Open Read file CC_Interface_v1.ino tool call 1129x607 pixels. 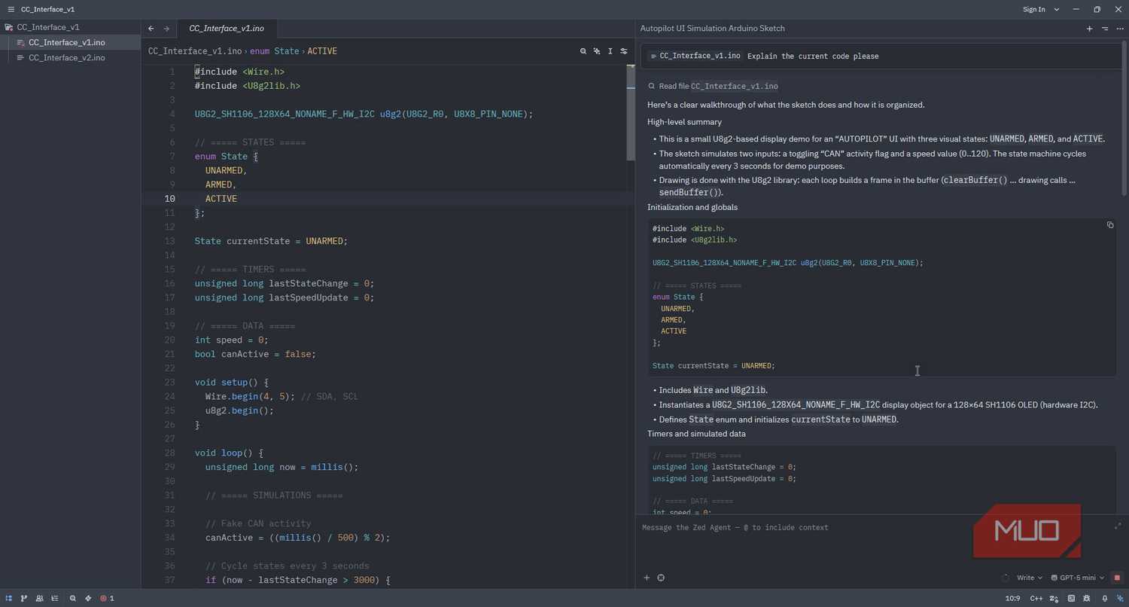pyautogui.click(x=713, y=87)
